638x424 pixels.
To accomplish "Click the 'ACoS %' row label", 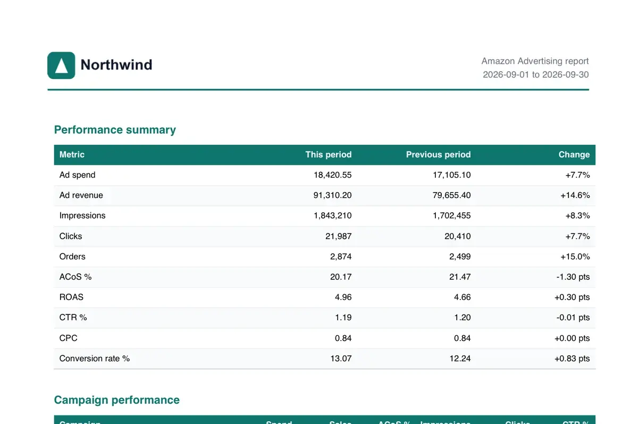I will pyautogui.click(x=75, y=277).
